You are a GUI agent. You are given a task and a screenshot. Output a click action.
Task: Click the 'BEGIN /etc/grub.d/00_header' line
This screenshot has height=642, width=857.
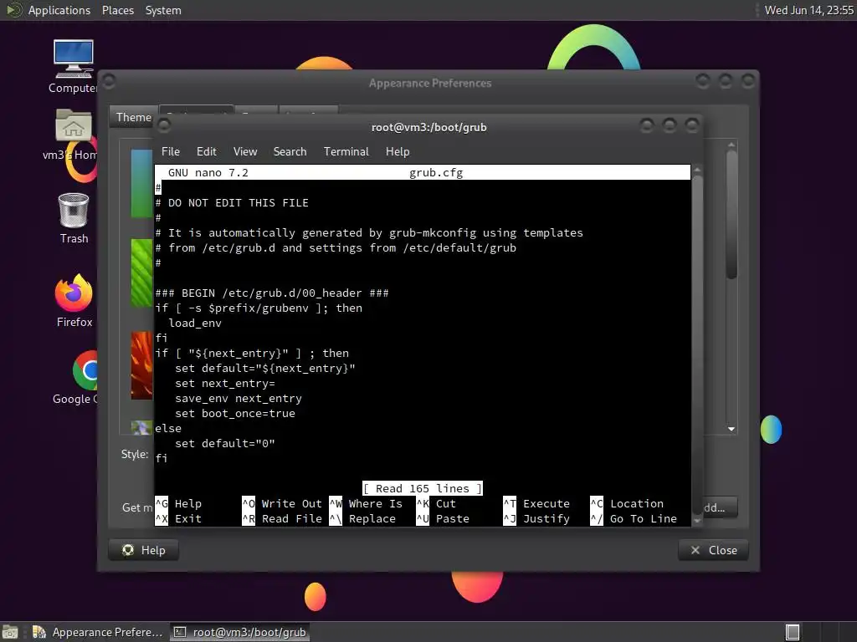point(272,293)
